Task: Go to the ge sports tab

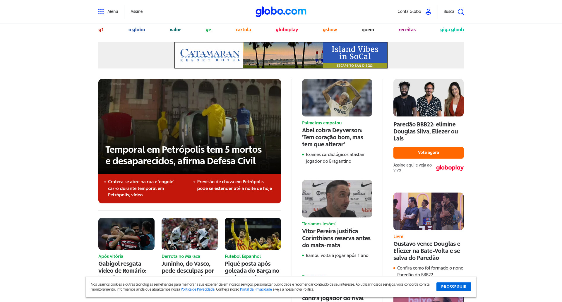Action: tap(208, 30)
